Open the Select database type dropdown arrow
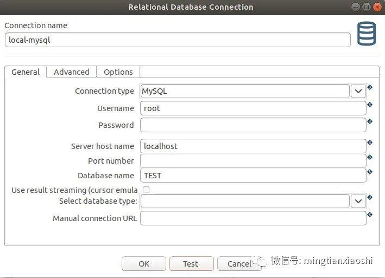This screenshot has height=278, width=385. tap(358, 201)
